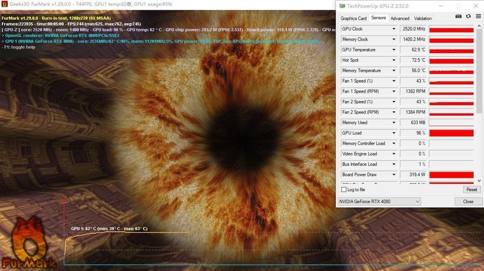Click the GPU-Z refresh icon
This screenshot has width=484, height=271.
click(x=468, y=17)
